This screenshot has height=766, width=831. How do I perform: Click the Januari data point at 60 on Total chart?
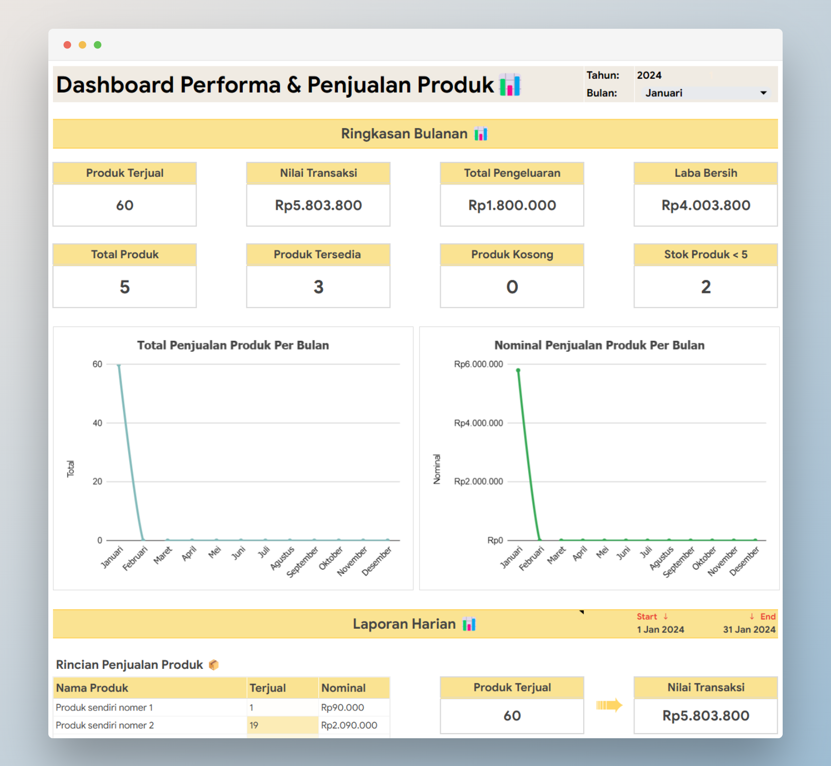click(x=119, y=365)
